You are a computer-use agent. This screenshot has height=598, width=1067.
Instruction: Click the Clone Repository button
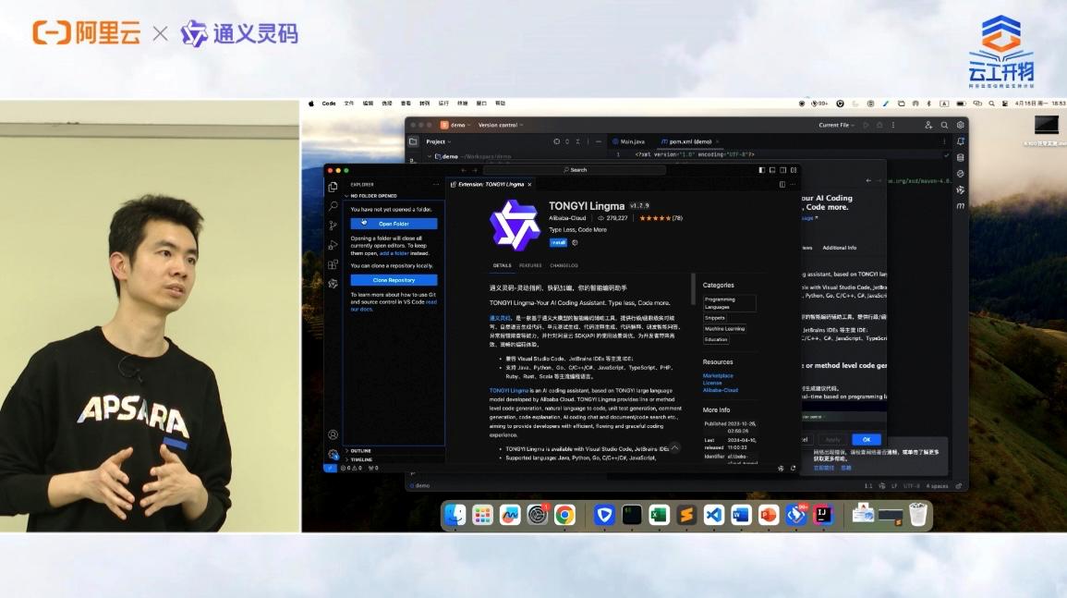394,280
